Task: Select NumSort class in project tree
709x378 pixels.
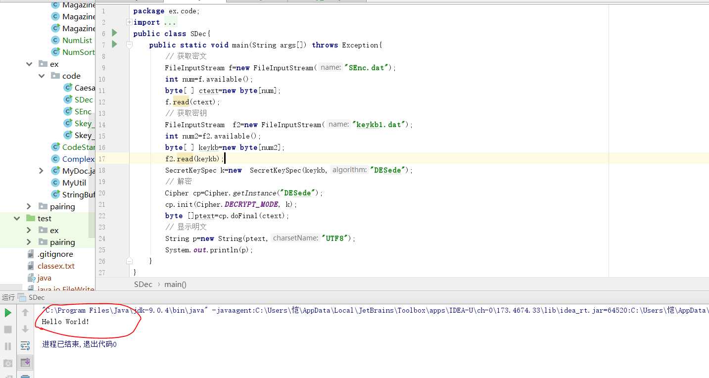Action: [x=78, y=52]
